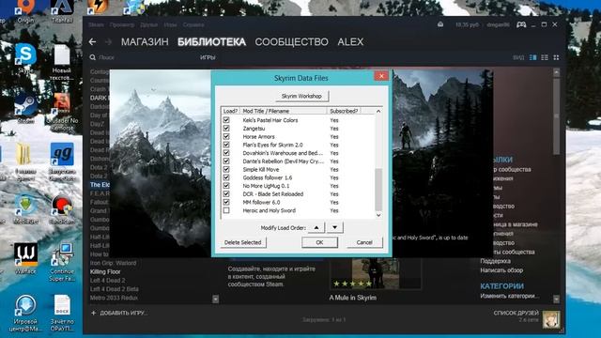Confirm with the OK button

coord(319,242)
